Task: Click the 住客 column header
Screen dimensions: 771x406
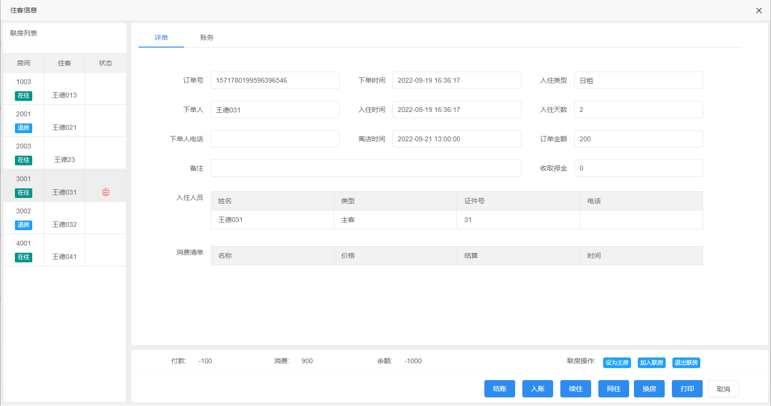Action: click(x=64, y=63)
